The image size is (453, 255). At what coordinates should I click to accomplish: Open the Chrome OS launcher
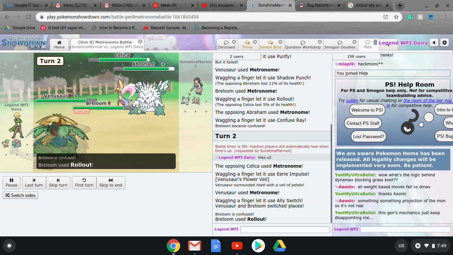pos(9,246)
